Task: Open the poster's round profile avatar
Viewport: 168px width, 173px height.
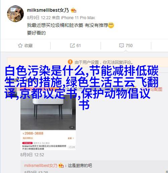Action: click(15, 14)
